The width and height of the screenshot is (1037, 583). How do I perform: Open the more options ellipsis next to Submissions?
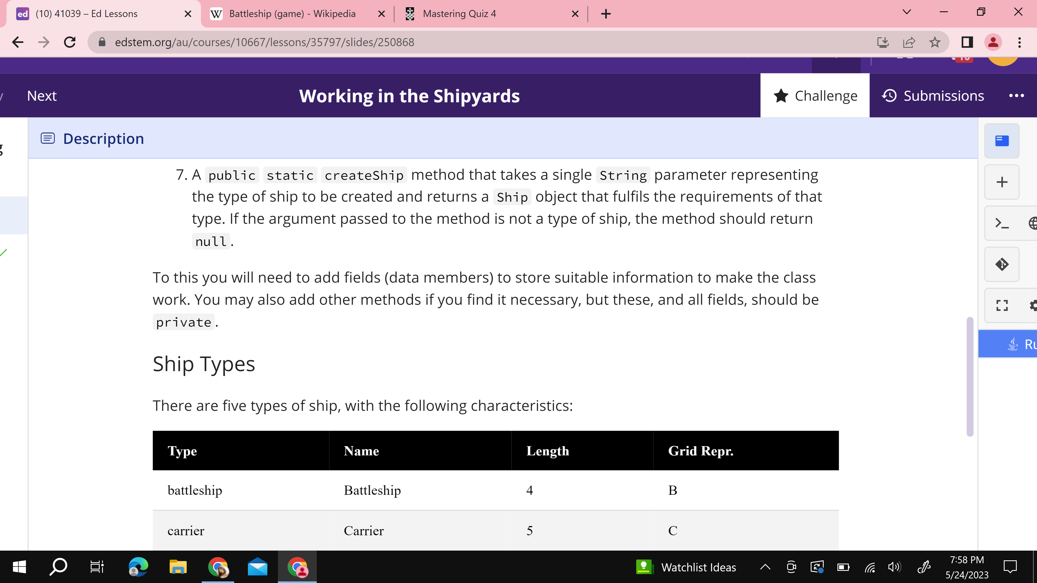click(x=1017, y=95)
